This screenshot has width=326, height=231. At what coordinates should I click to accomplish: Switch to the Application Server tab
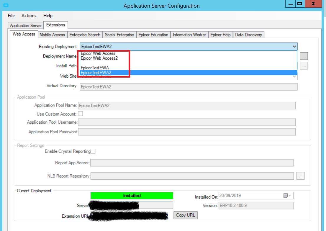(x=26, y=26)
